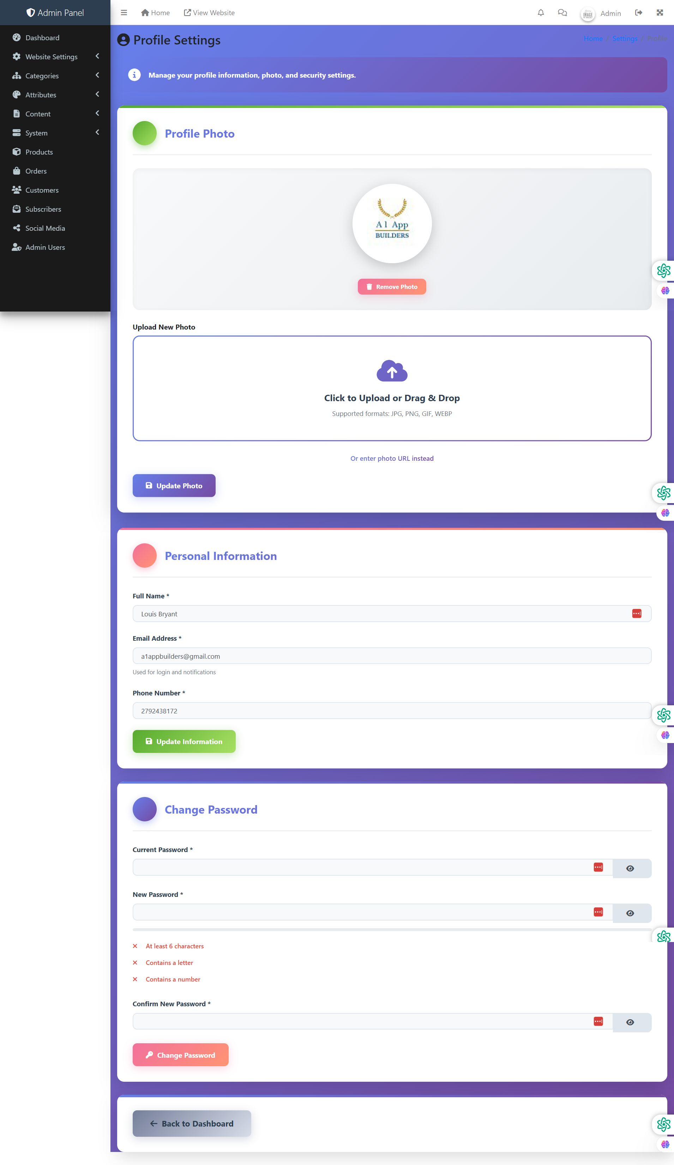Click the password manager icon in Full Name

click(637, 614)
